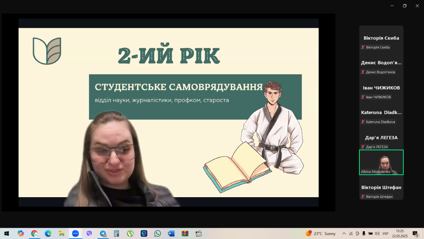This screenshot has width=424, height=239.
Task: Open the volume control in the tray
Action: tap(377, 233)
